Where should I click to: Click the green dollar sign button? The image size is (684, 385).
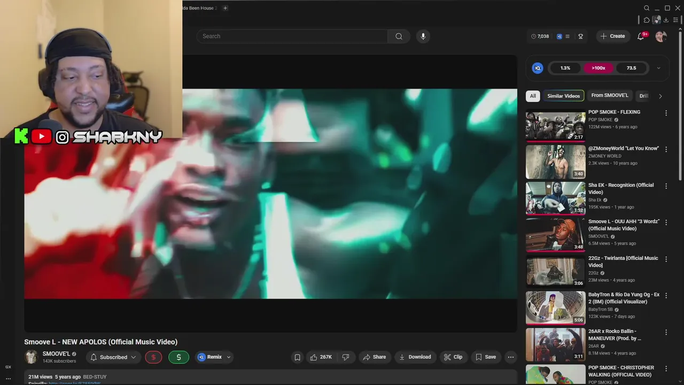click(x=178, y=357)
